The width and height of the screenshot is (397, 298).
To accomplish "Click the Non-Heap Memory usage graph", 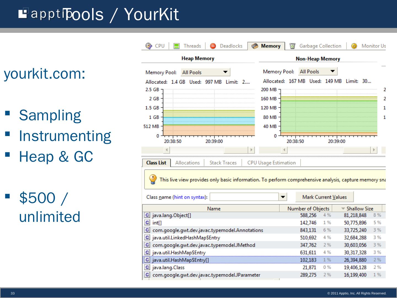I will (329, 113).
